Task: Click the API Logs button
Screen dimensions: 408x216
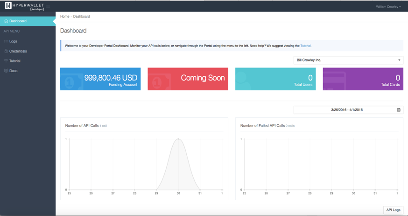Action: pos(393,210)
